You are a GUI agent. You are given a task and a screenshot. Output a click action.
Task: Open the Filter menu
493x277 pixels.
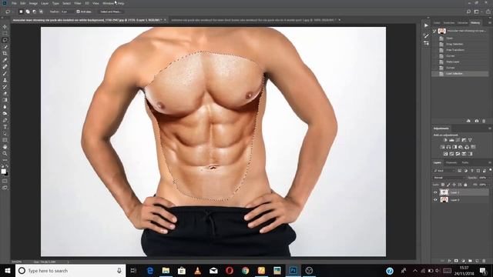pos(78,3)
